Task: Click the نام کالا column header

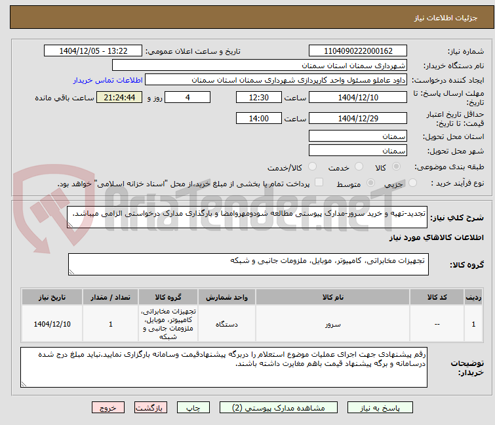Action: [x=333, y=297]
